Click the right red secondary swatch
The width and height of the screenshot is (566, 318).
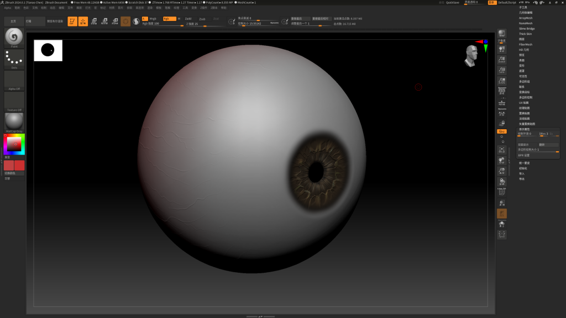pyautogui.click(x=19, y=166)
